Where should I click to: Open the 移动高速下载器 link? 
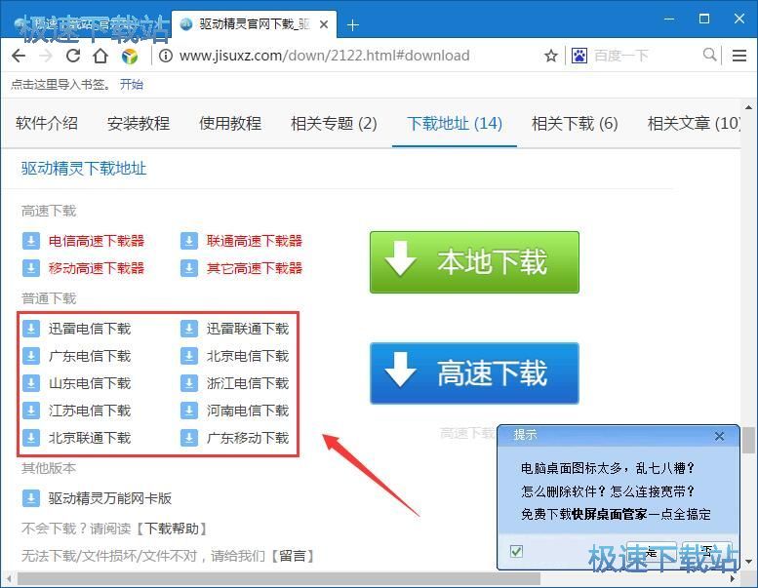click(x=97, y=268)
